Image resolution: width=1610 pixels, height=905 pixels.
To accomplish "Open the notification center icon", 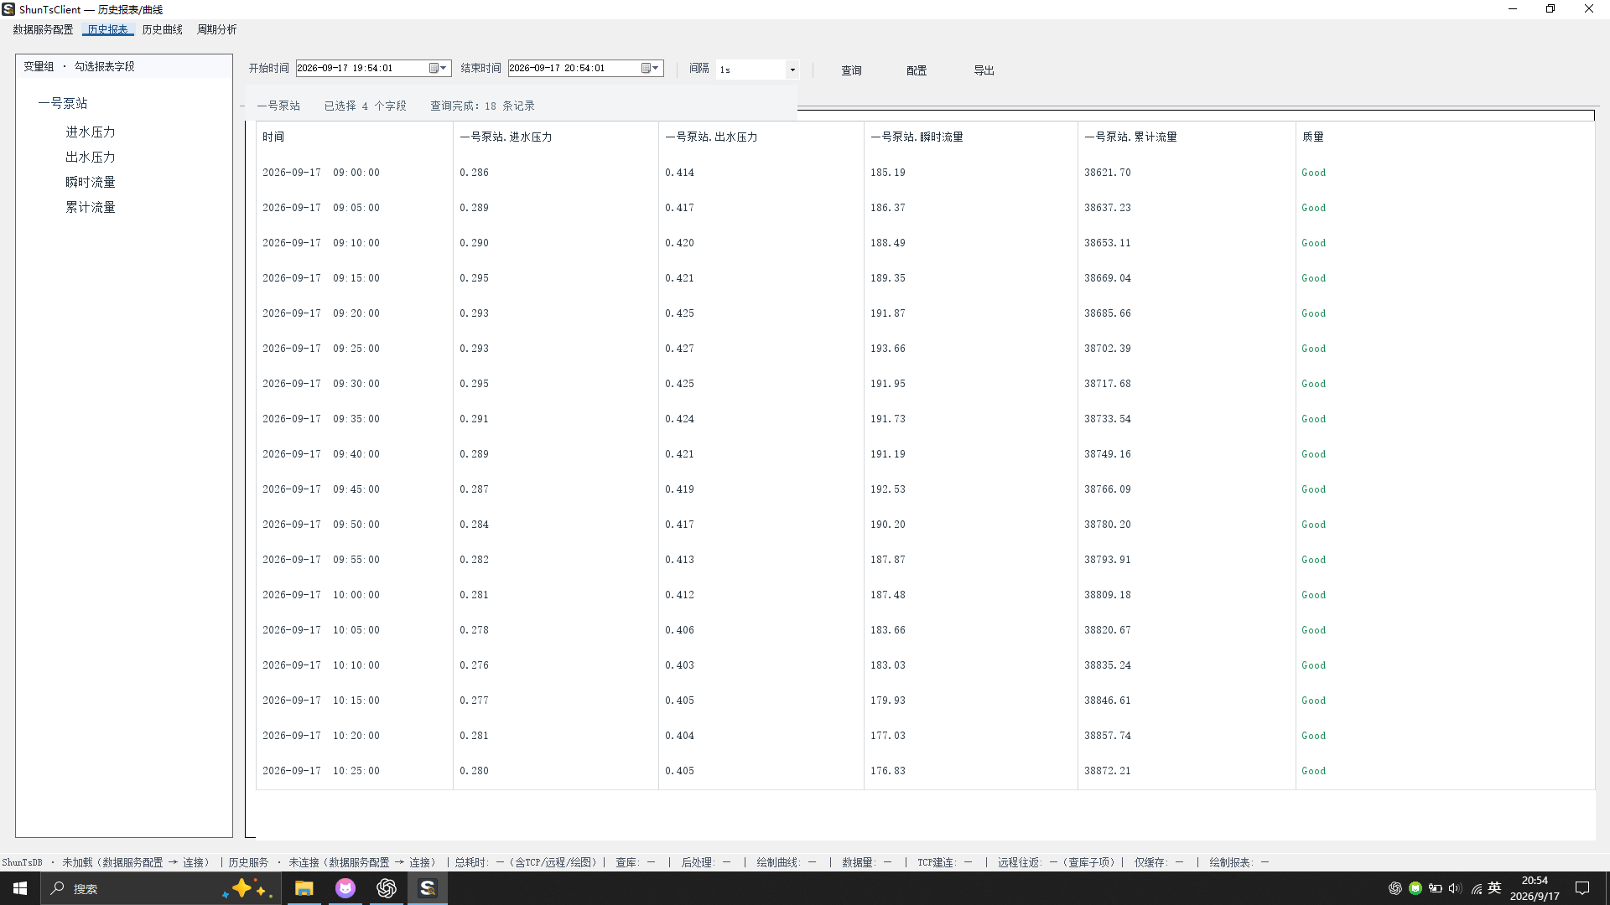I will tap(1582, 888).
